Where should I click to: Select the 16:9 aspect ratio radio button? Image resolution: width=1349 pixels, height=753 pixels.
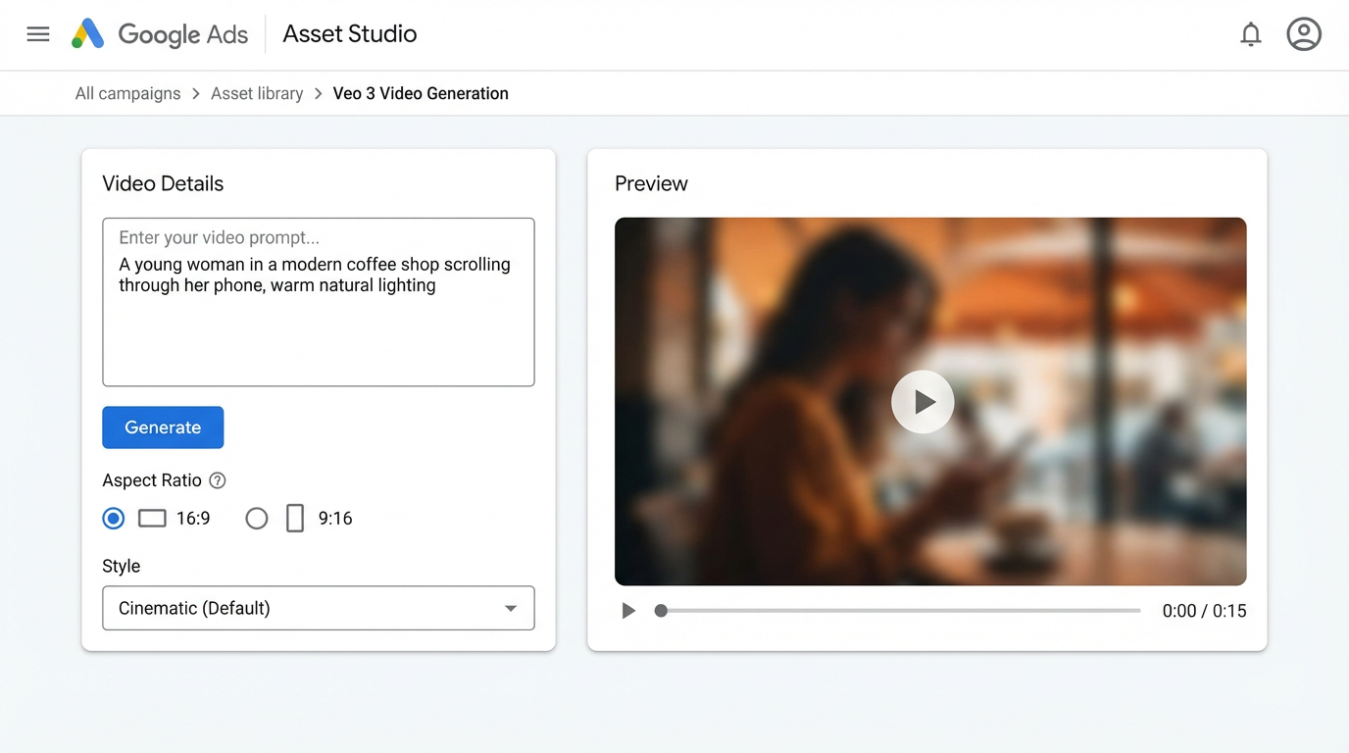tap(113, 518)
